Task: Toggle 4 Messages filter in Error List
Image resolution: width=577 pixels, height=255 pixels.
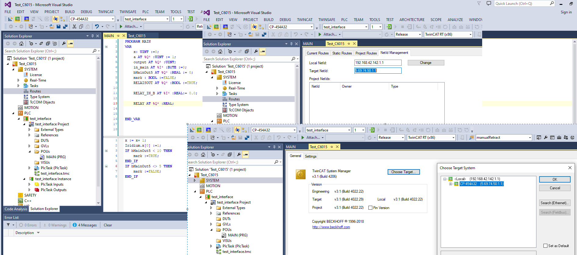Action: 85,225
